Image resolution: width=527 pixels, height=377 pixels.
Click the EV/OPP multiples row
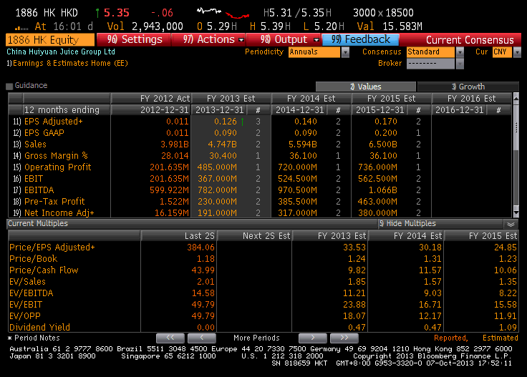point(263,316)
